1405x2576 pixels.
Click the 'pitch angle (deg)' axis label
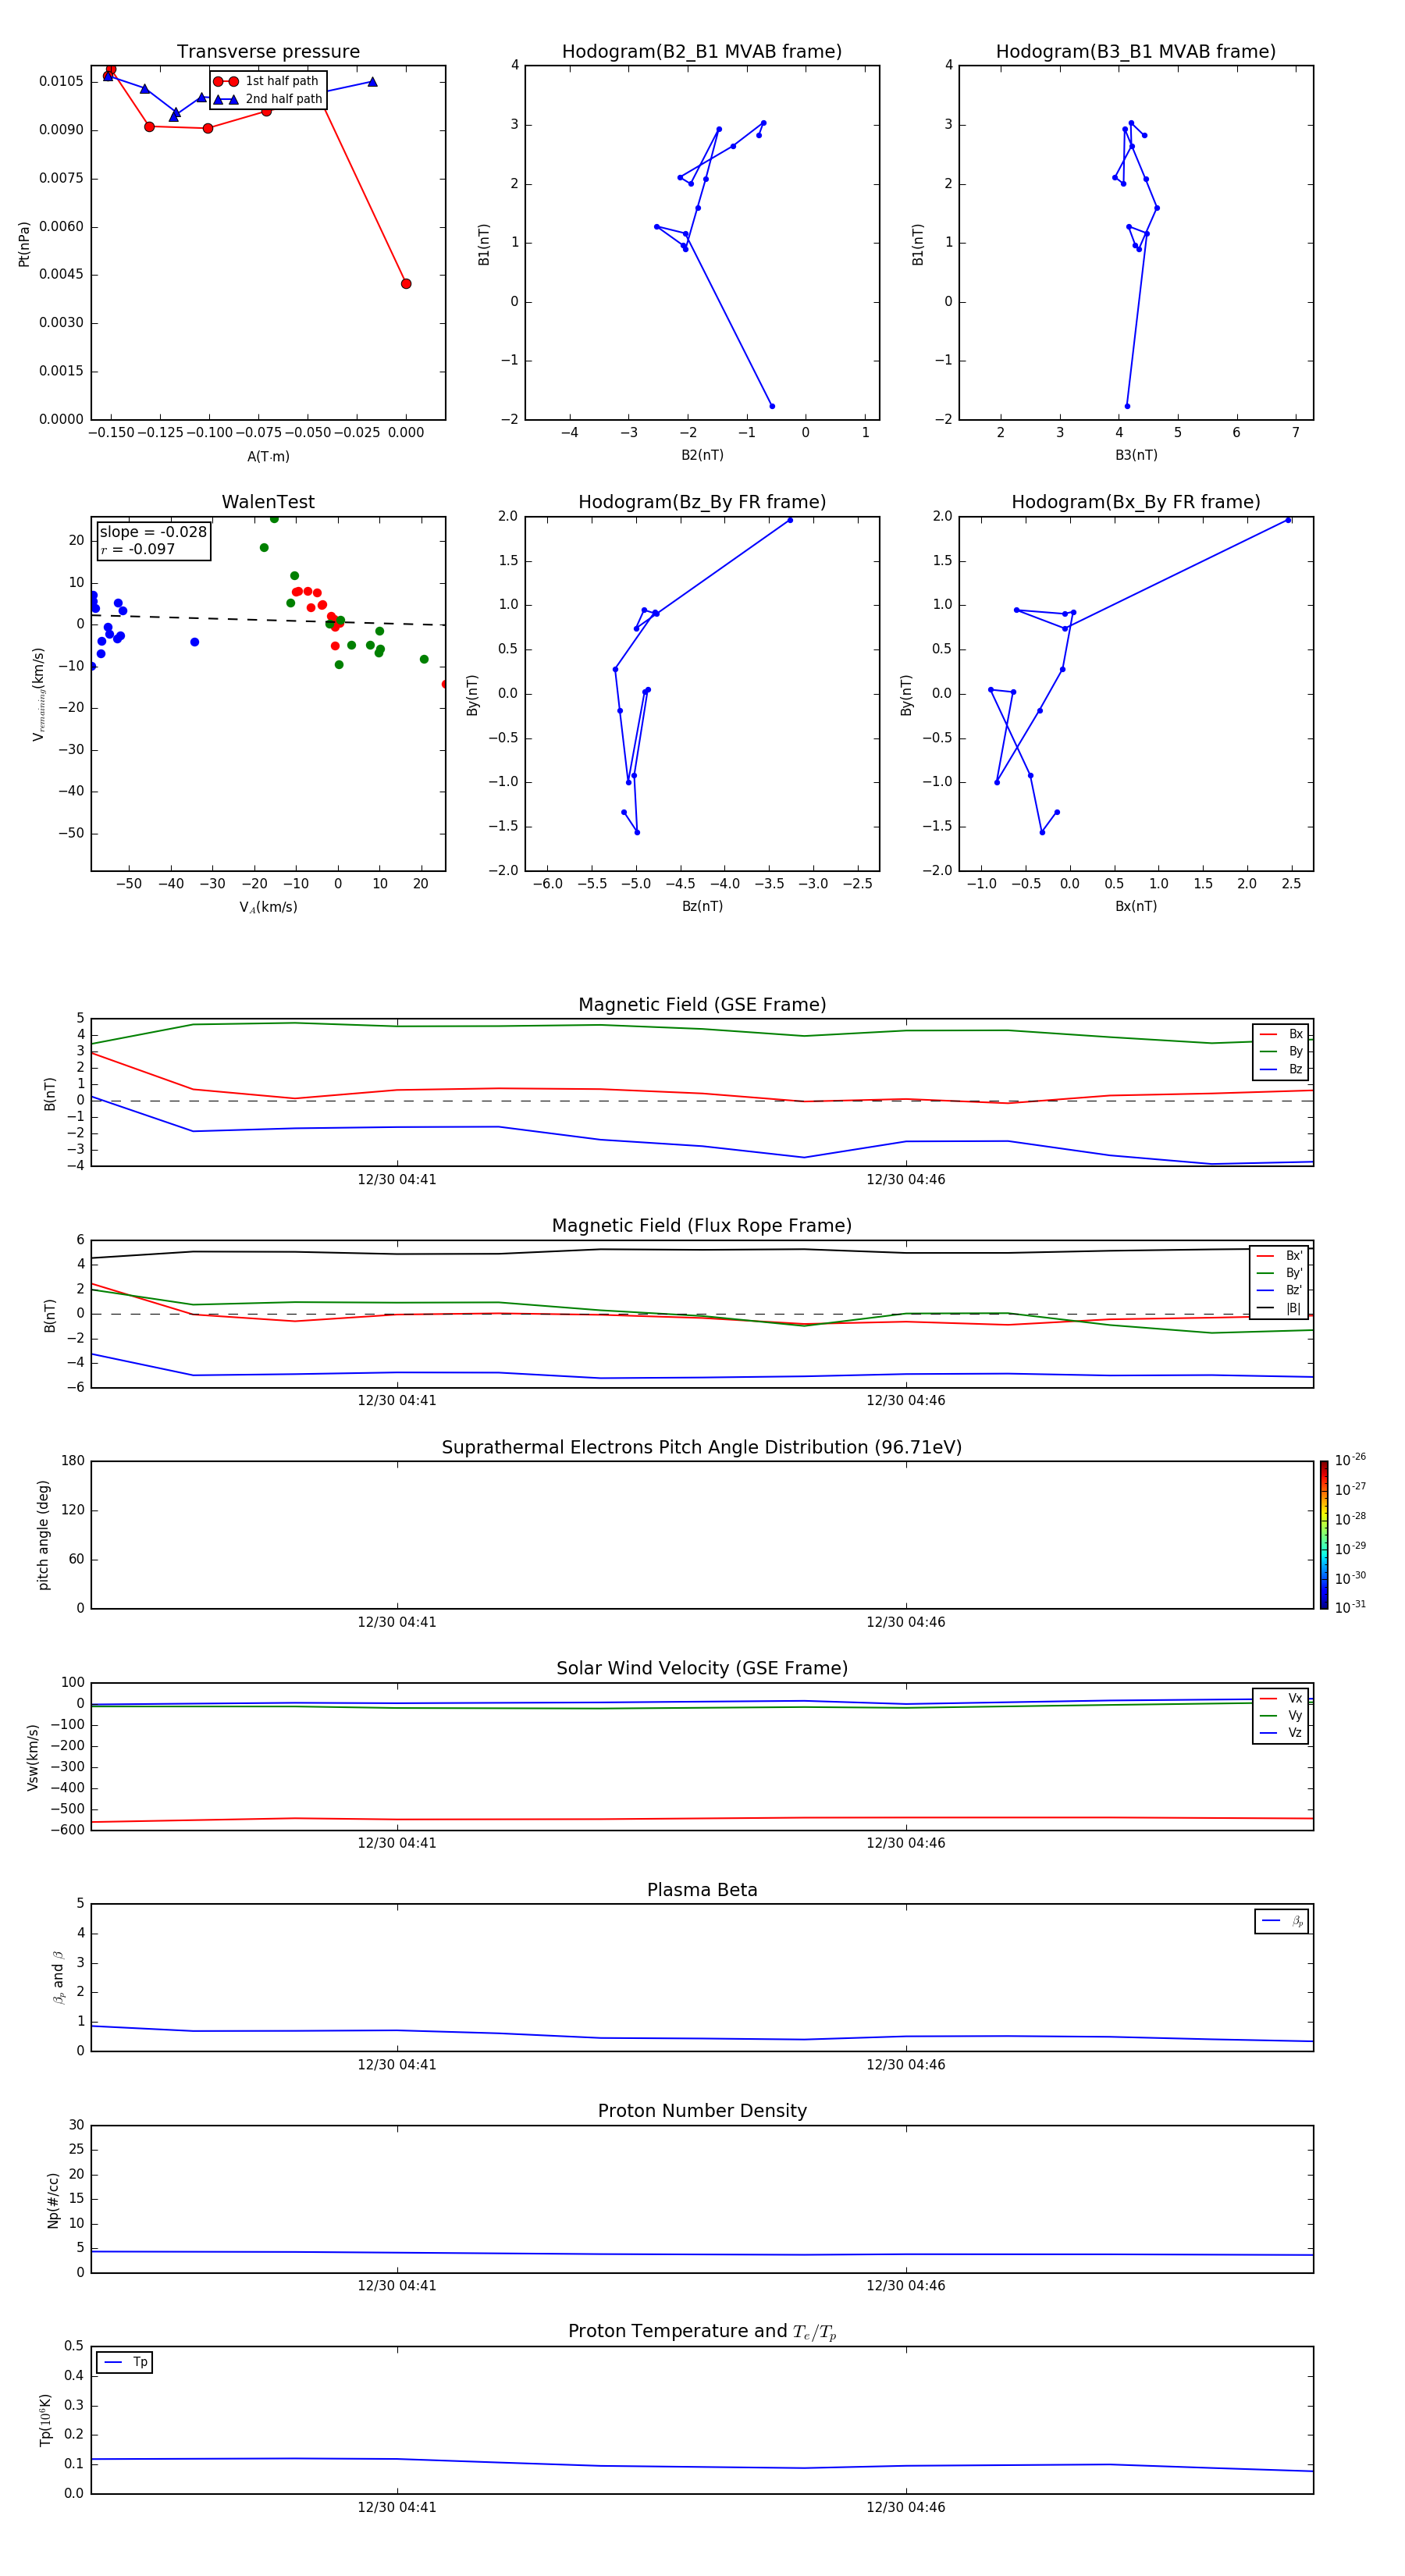tap(43, 1535)
